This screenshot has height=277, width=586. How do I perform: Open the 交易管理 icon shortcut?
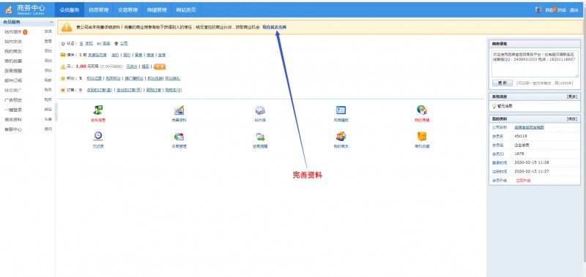179,137
